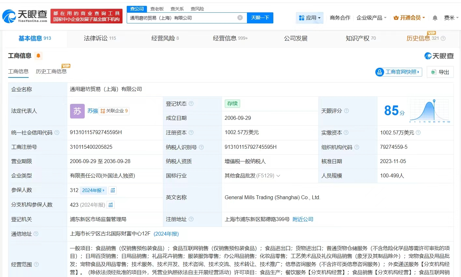The width and height of the screenshot is (461, 277).
Task: Select the 查风险 search tab
Action: (197, 9)
